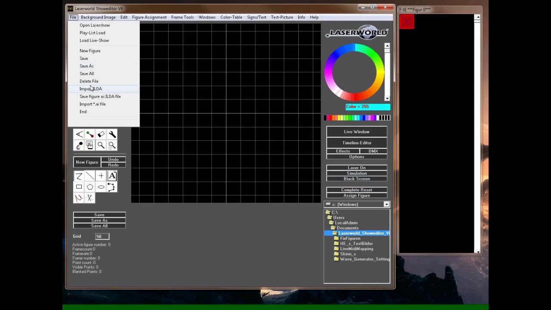Choose Load Live-Show menu entry

94,40
